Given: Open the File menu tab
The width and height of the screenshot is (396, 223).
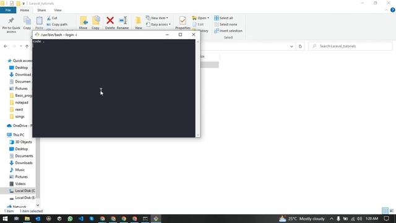Looking at the screenshot, I should 8,10.
